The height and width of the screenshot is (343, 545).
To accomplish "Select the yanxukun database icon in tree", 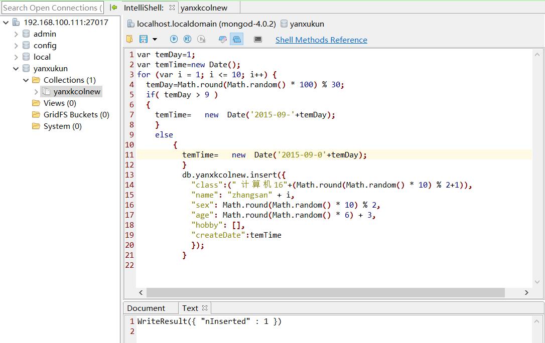I will click(26, 68).
